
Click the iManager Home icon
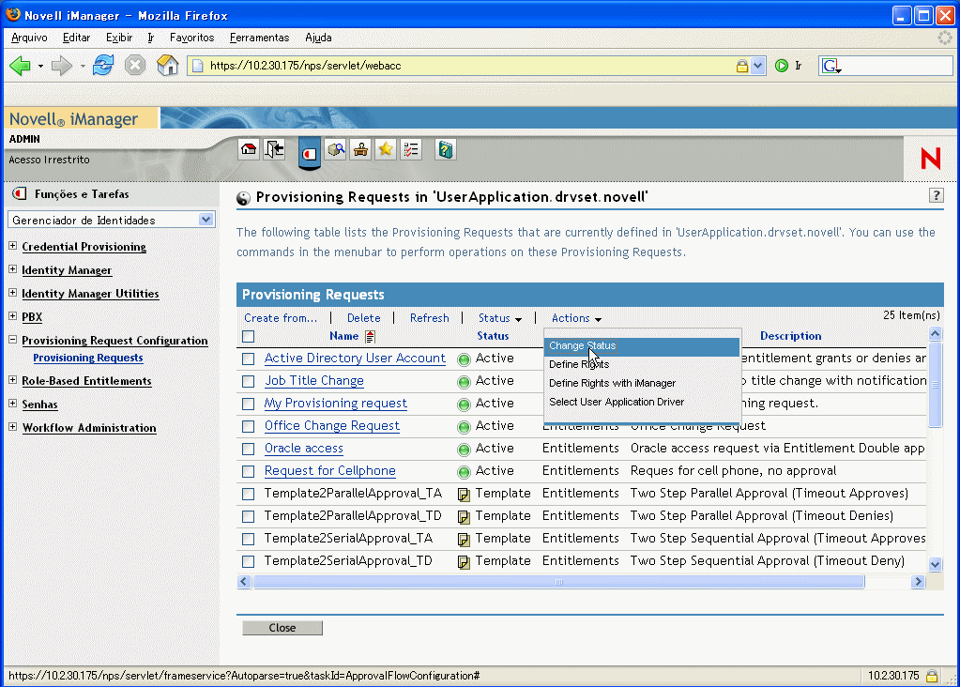click(249, 150)
